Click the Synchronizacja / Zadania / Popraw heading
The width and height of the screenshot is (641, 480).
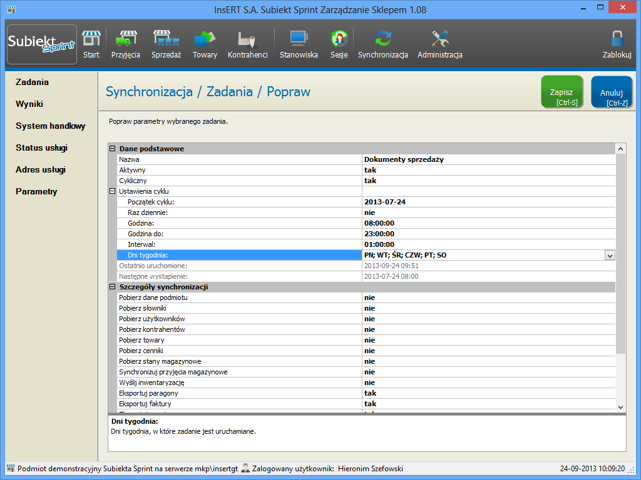[208, 91]
